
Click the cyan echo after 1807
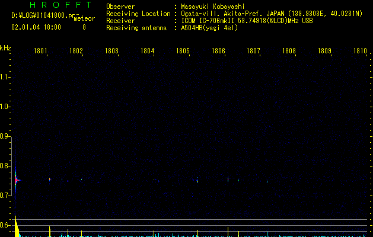coord(267,182)
